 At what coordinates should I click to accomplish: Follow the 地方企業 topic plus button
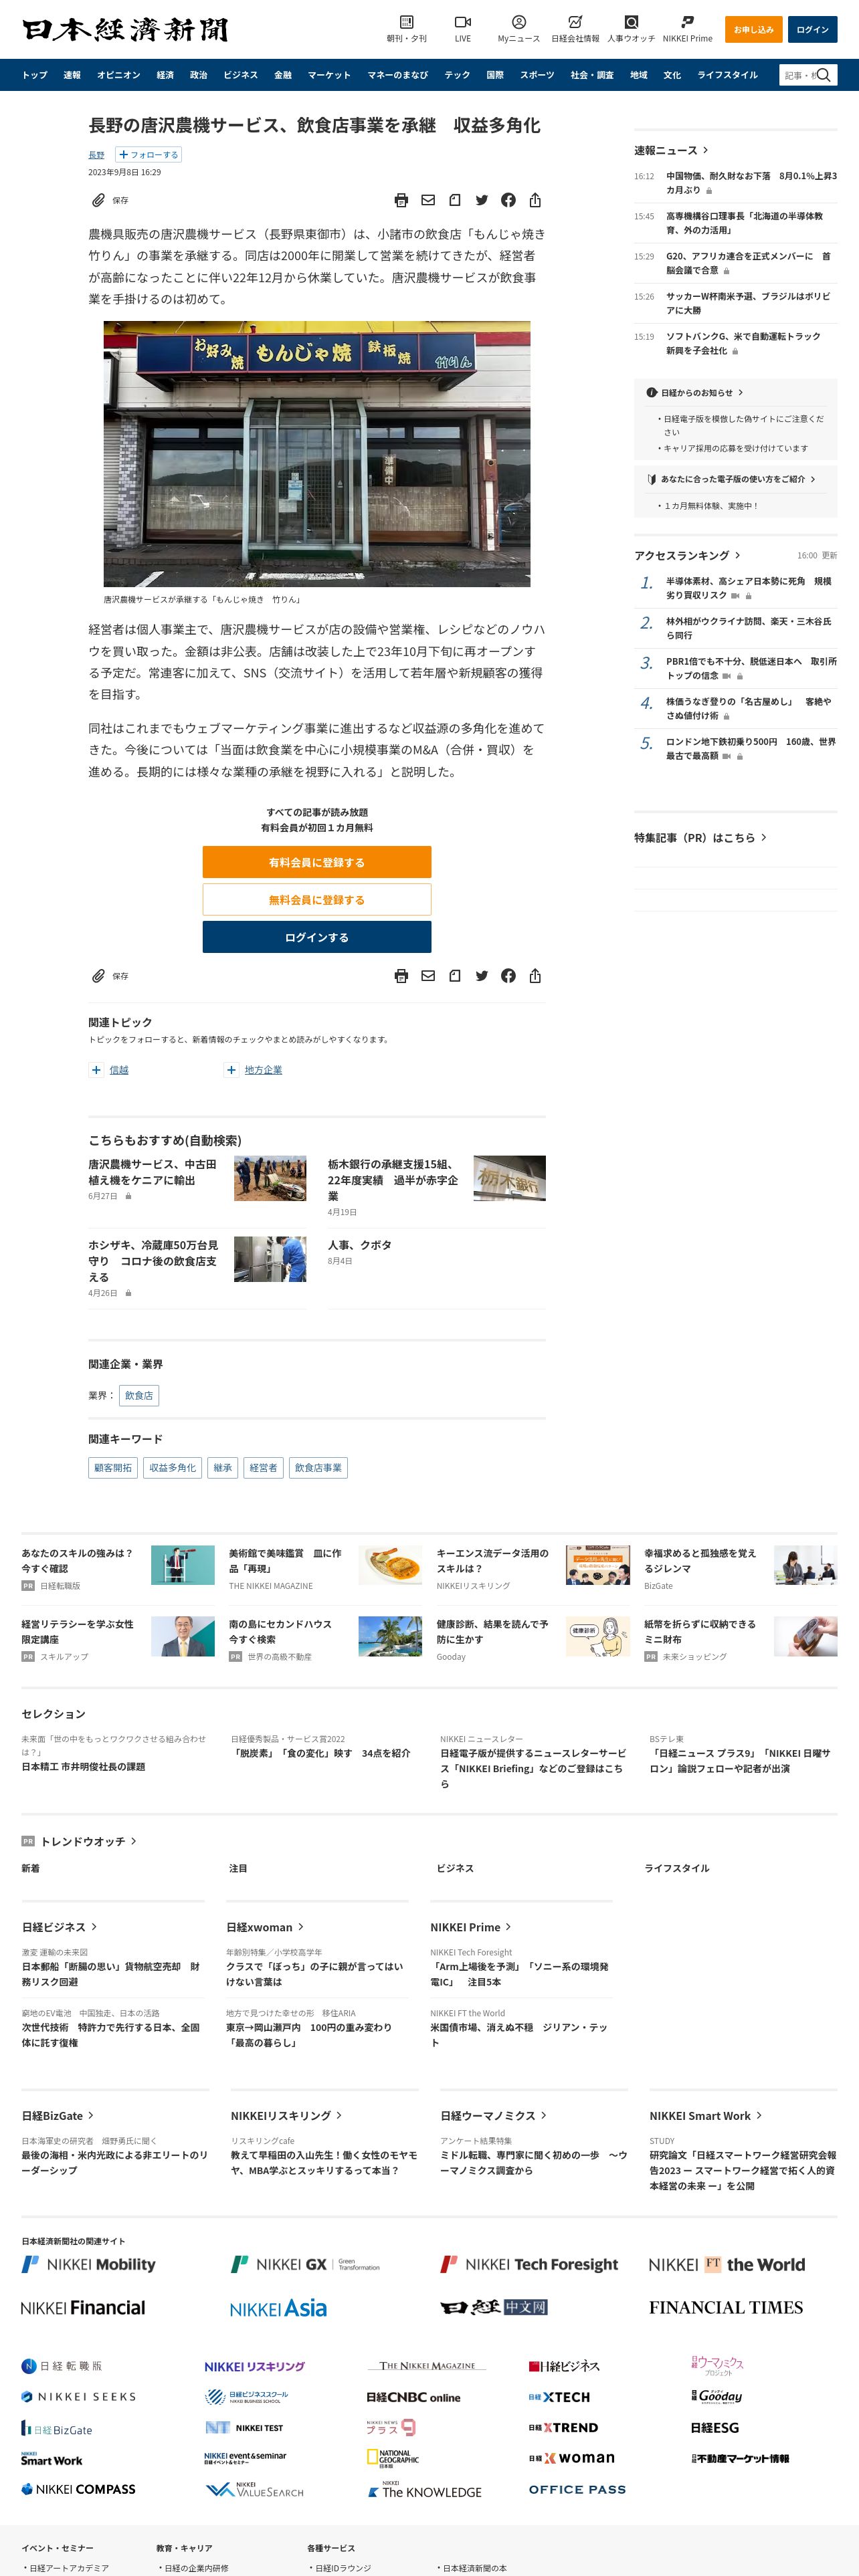(x=231, y=1070)
